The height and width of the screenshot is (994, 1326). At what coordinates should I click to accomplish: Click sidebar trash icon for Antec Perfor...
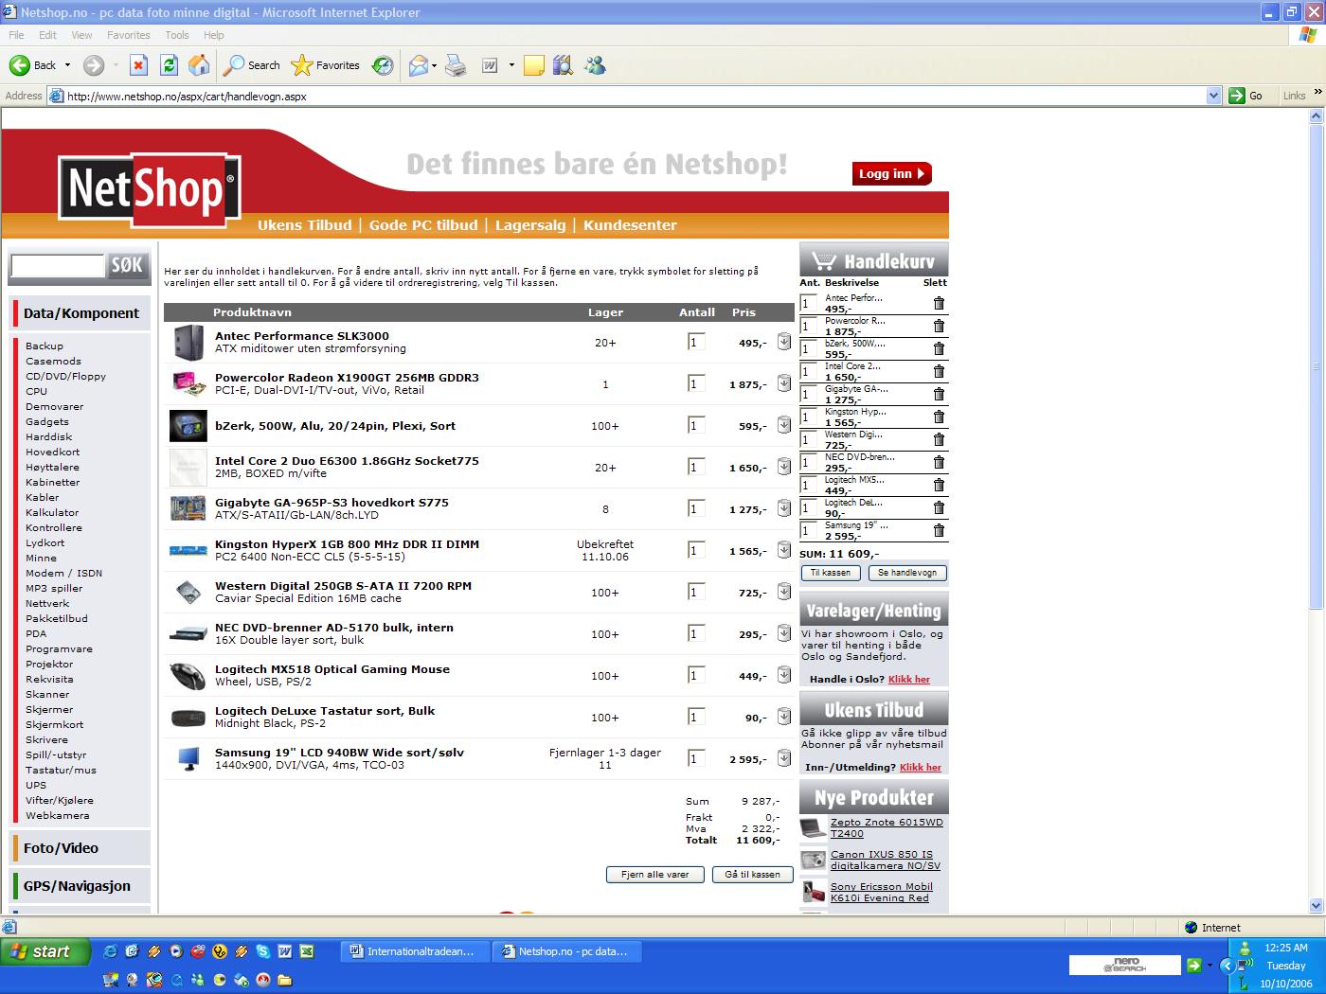(x=939, y=303)
